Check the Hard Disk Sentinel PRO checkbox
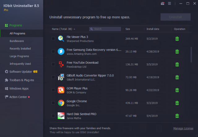198x137 pixels. click(x=53, y=116)
